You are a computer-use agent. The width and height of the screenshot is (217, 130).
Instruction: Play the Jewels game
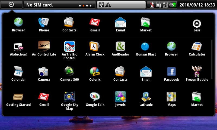120,99
